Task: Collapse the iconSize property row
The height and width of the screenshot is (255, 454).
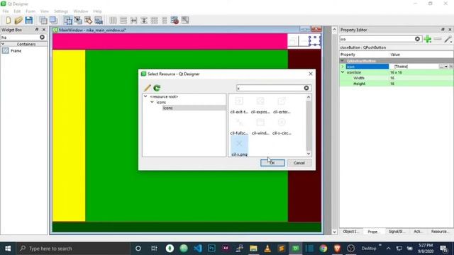Action: pyautogui.click(x=343, y=72)
